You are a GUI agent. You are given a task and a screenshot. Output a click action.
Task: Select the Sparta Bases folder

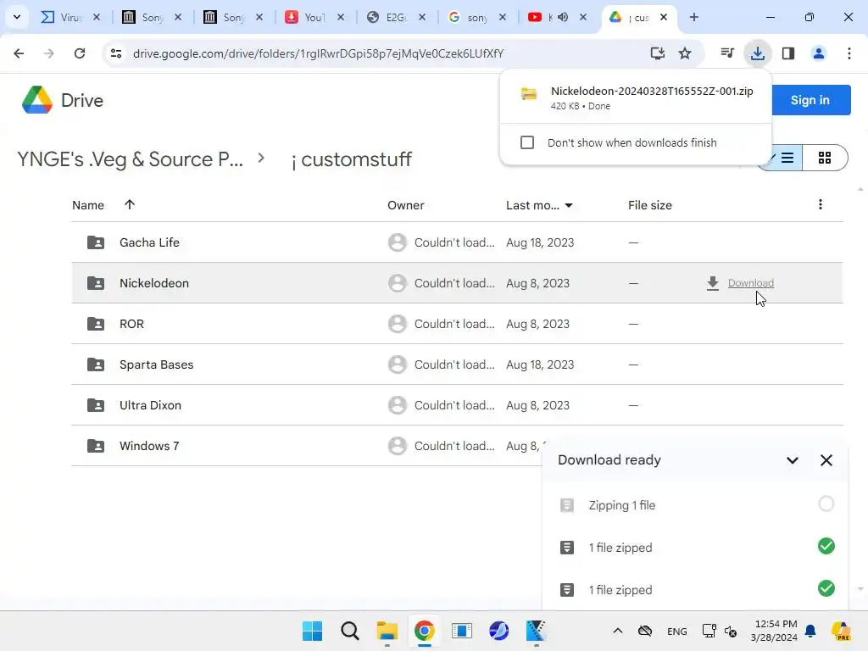pyautogui.click(x=157, y=364)
